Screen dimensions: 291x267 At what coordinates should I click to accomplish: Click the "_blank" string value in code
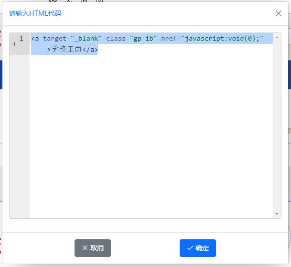coord(86,39)
